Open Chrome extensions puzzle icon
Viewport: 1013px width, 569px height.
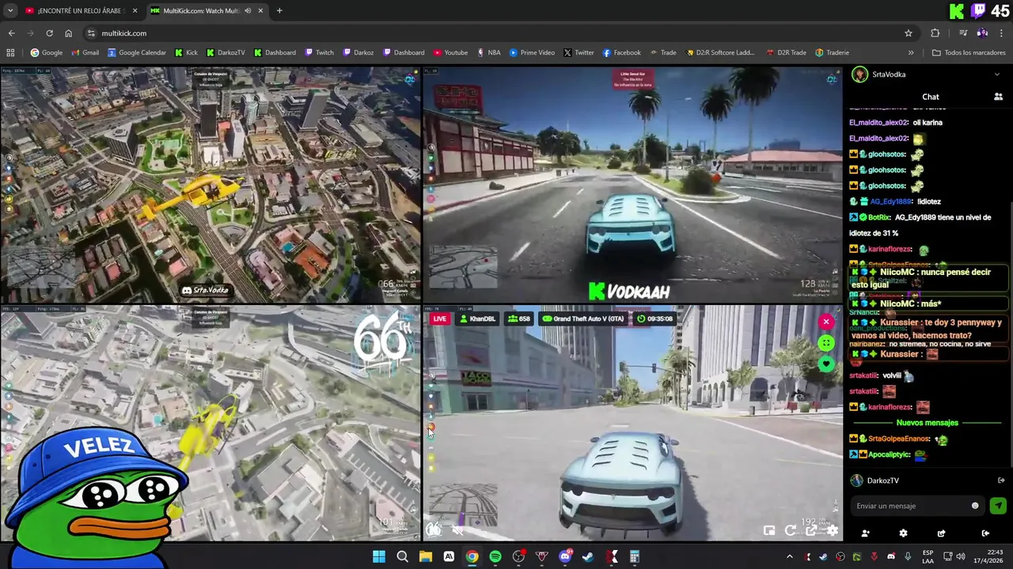coord(935,33)
